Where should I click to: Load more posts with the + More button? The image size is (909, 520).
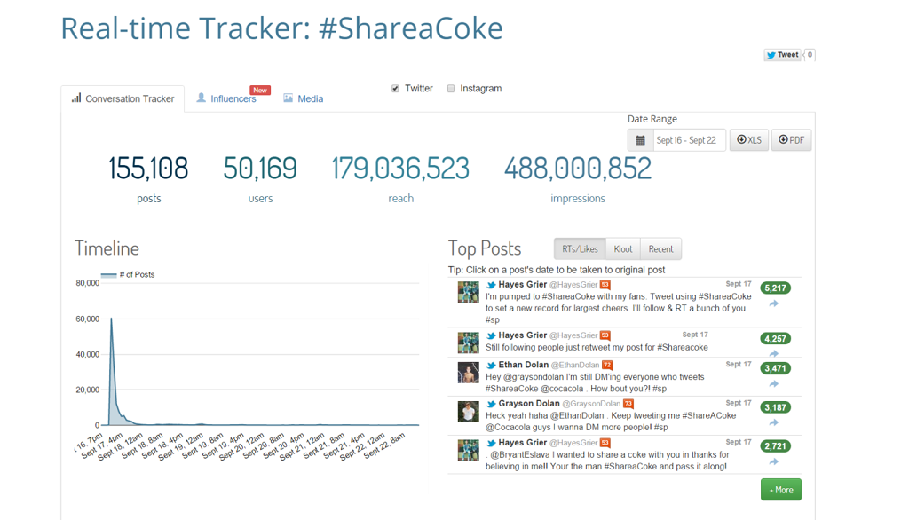781,490
